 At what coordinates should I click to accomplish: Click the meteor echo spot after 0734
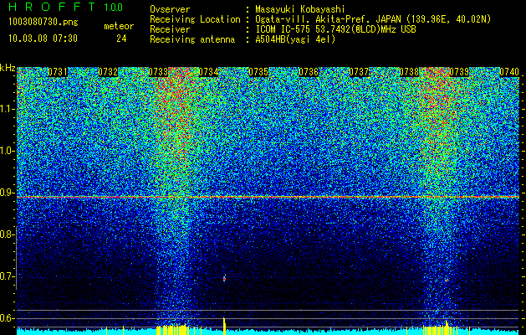tap(224, 279)
